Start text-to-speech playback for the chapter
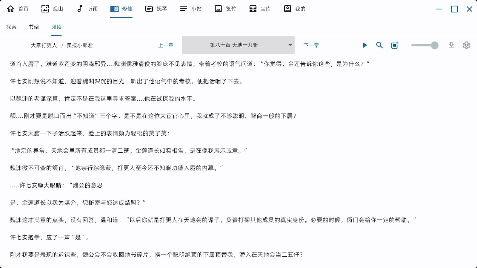 point(365,45)
